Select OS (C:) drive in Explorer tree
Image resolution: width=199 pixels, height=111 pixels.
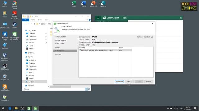35,82
